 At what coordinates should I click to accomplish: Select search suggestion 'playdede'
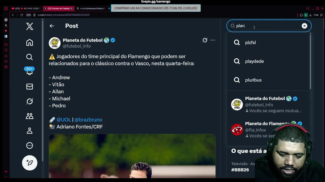click(268, 61)
